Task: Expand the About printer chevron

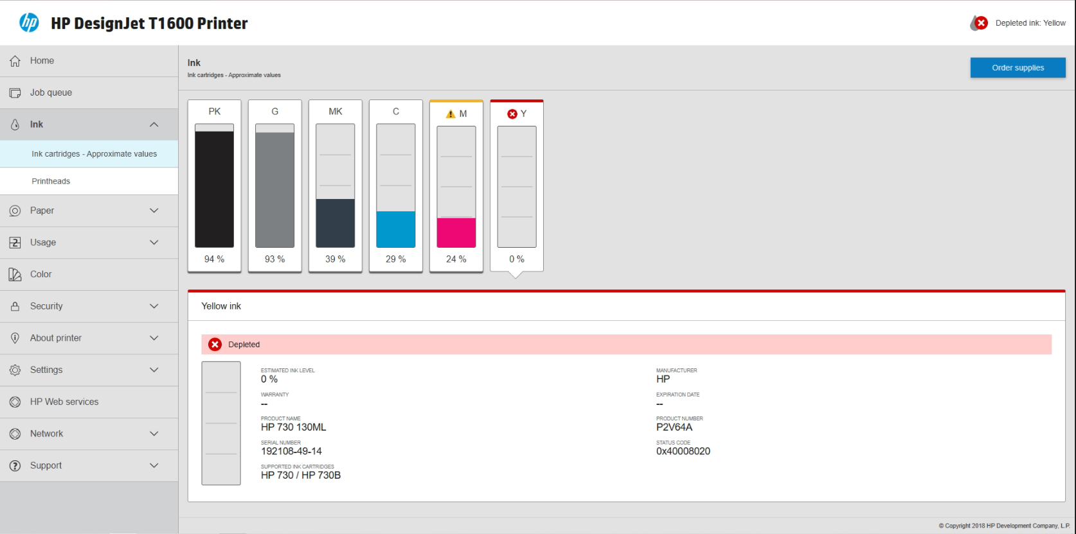Action: pyautogui.click(x=154, y=338)
